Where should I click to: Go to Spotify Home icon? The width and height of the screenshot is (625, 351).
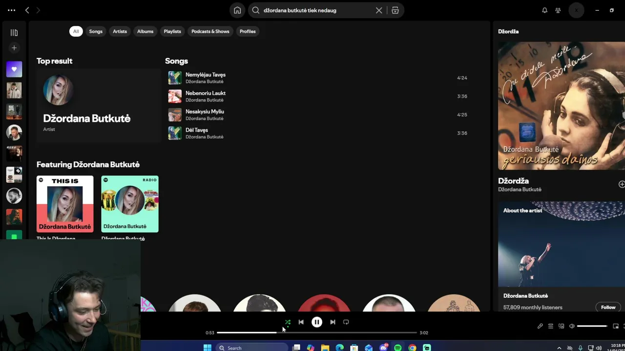pos(237,10)
